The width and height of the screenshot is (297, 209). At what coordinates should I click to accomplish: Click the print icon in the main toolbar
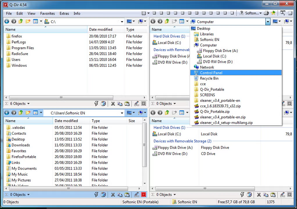point(266,13)
